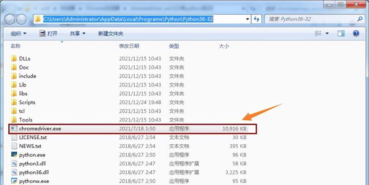Select the include folder icon
Image resolution: width=369 pixels, height=185 pixels.
click(14, 76)
